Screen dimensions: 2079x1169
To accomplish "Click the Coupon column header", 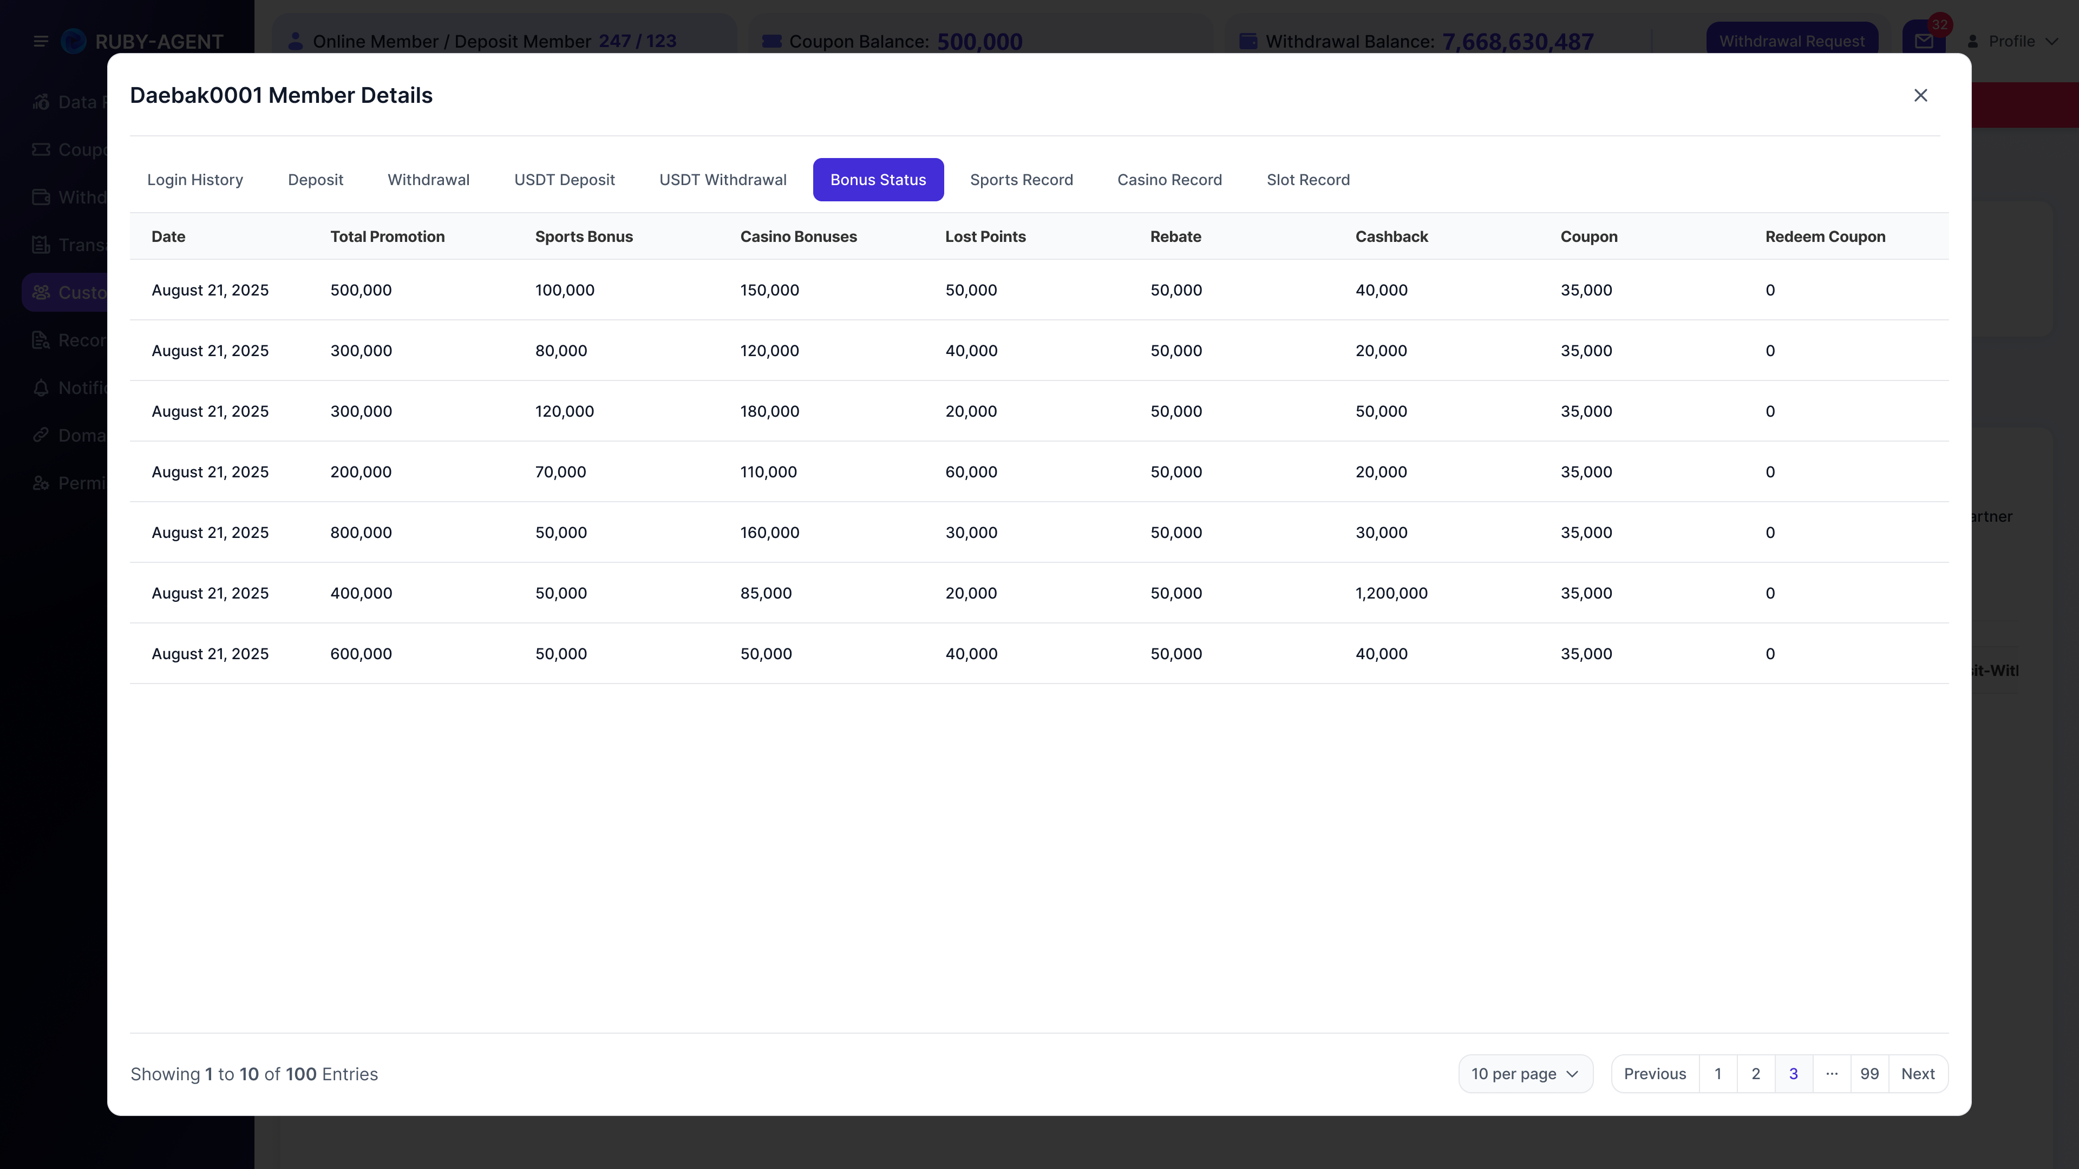I will point(1588,237).
